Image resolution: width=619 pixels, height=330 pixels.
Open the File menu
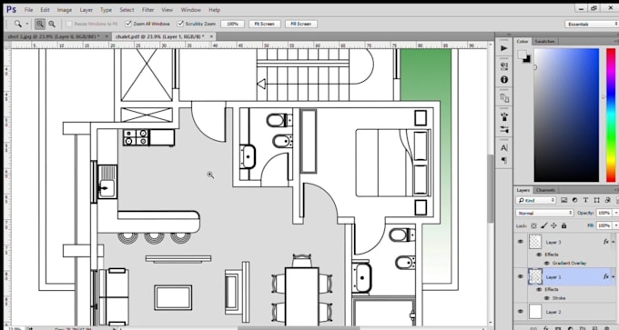coord(29,10)
